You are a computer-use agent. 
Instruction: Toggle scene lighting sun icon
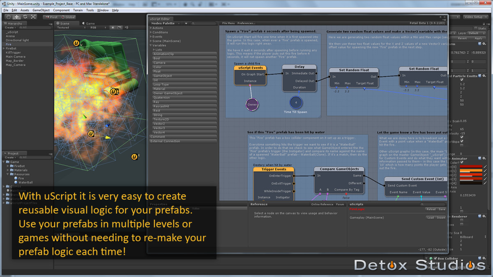pyautogui.click(x=113, y=27)
